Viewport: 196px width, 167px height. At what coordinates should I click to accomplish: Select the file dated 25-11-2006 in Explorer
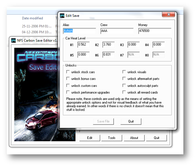[37, 26]
